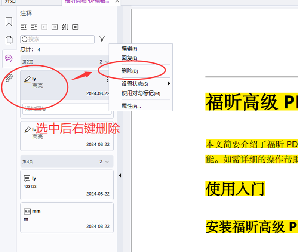Choose 编辑(E) from context menu
The image size is (298, 252).
141,49
